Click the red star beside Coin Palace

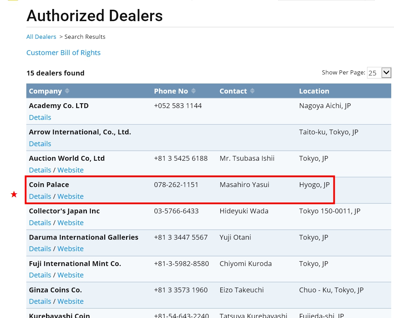pos(14,195)
